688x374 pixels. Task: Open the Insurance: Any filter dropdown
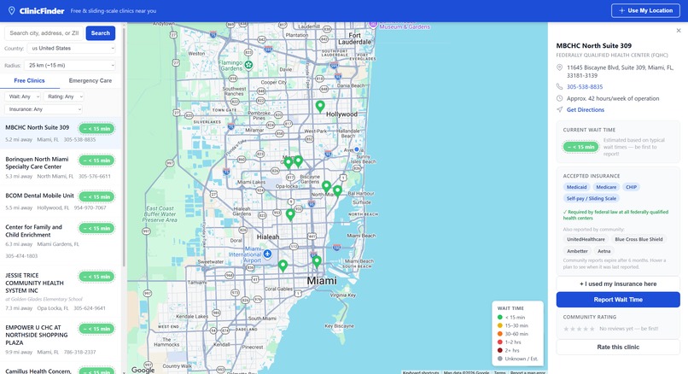[44, 109]
